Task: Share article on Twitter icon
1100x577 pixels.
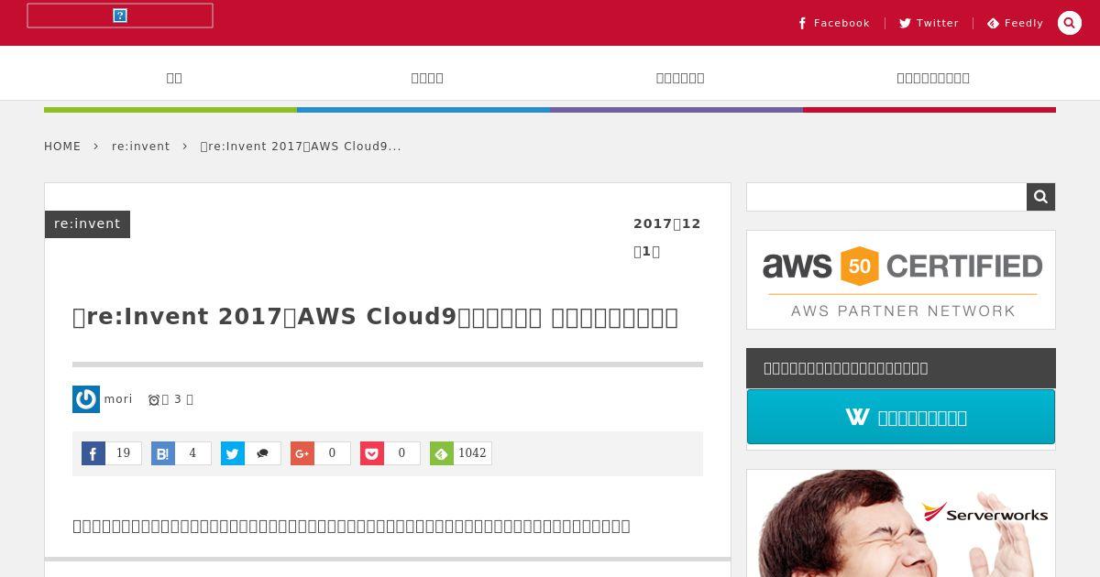Action: (x=233, y=453)
